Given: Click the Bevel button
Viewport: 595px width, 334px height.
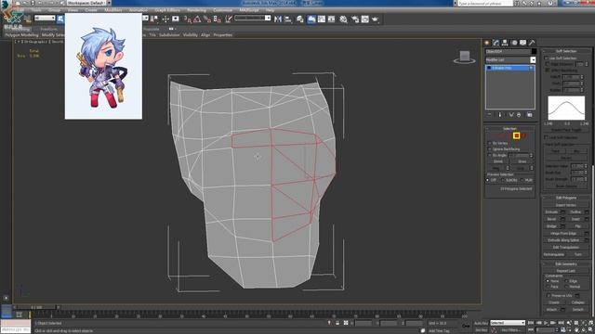Looking at the screenshot, I should click(551, 219).
